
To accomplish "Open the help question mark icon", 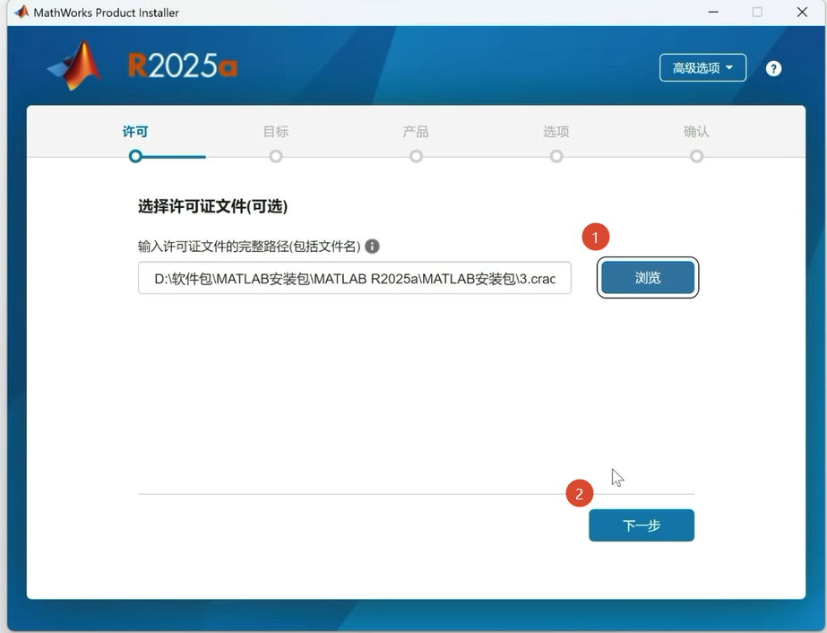I will 773,68.
